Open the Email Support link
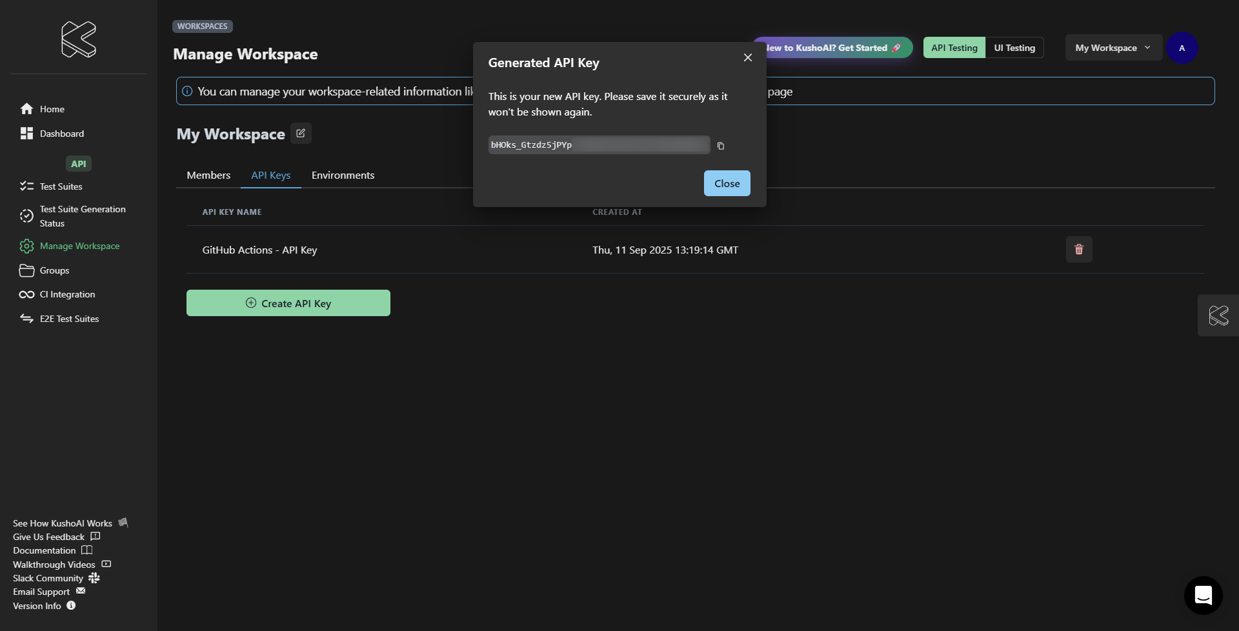 coord(41,592)
